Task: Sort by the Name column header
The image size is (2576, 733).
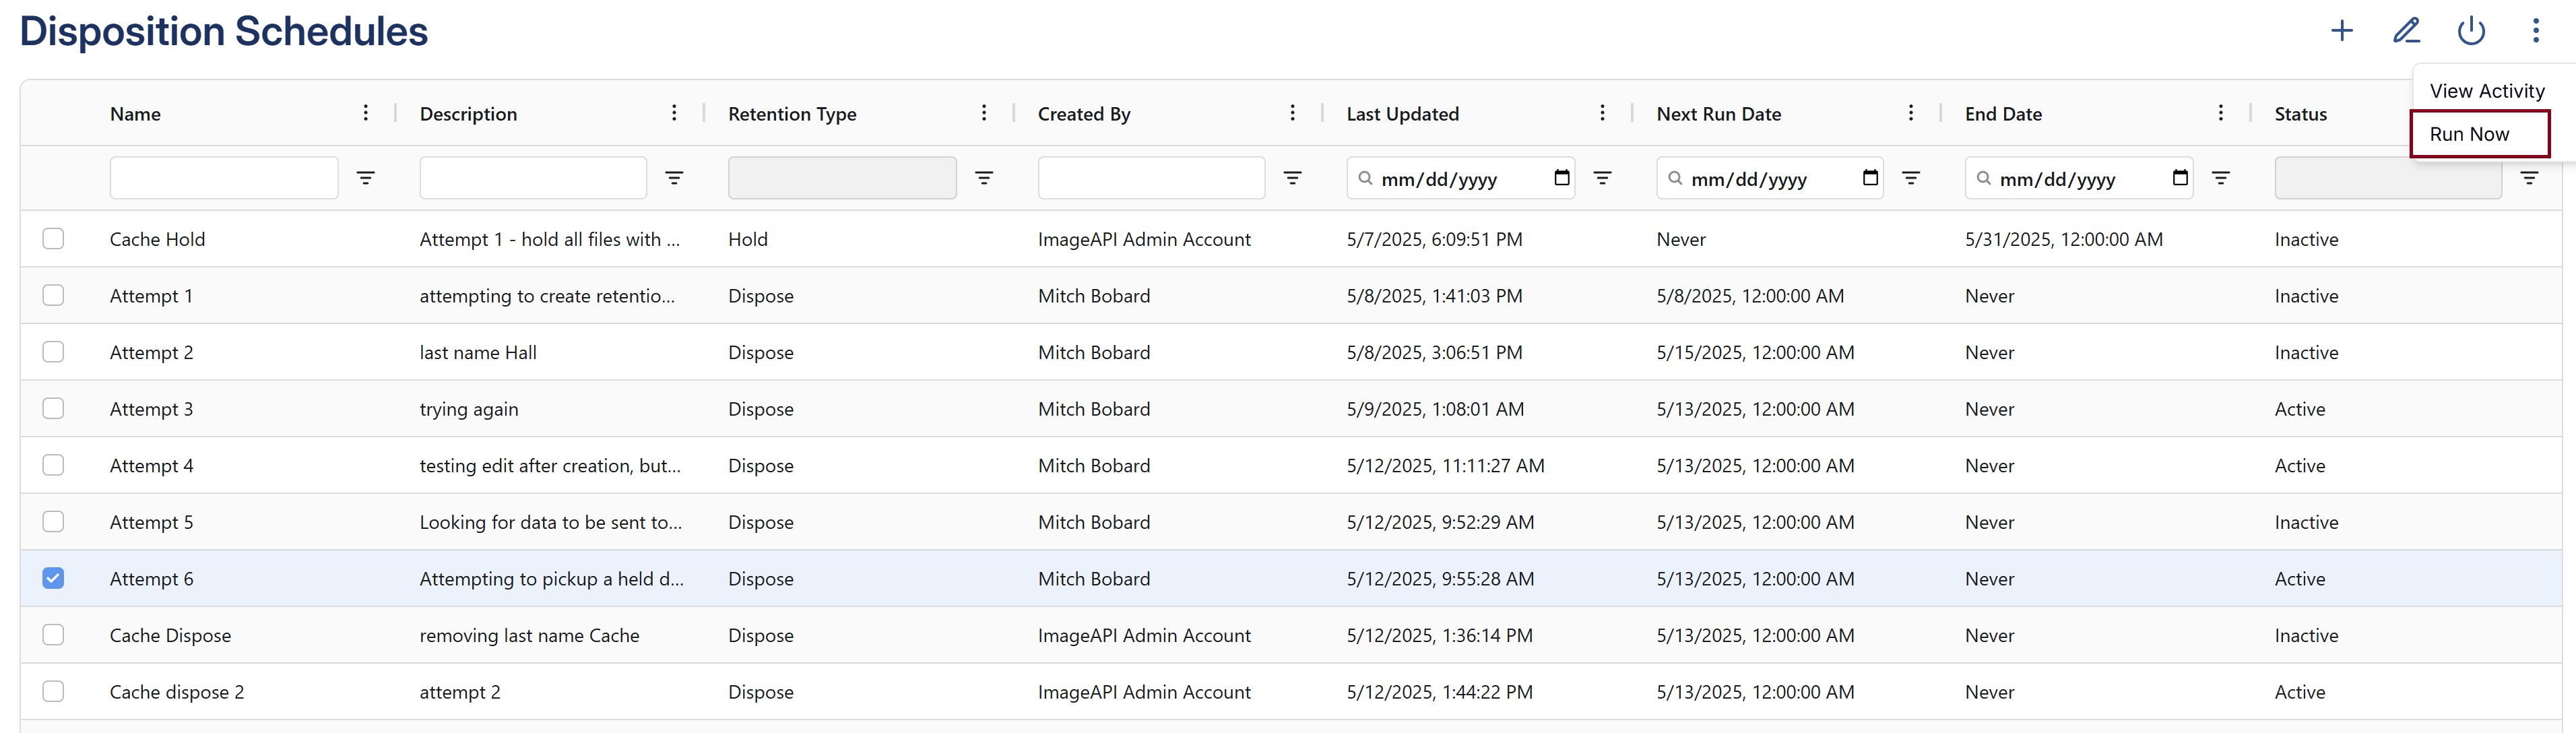Action: (x=135, y=114)
